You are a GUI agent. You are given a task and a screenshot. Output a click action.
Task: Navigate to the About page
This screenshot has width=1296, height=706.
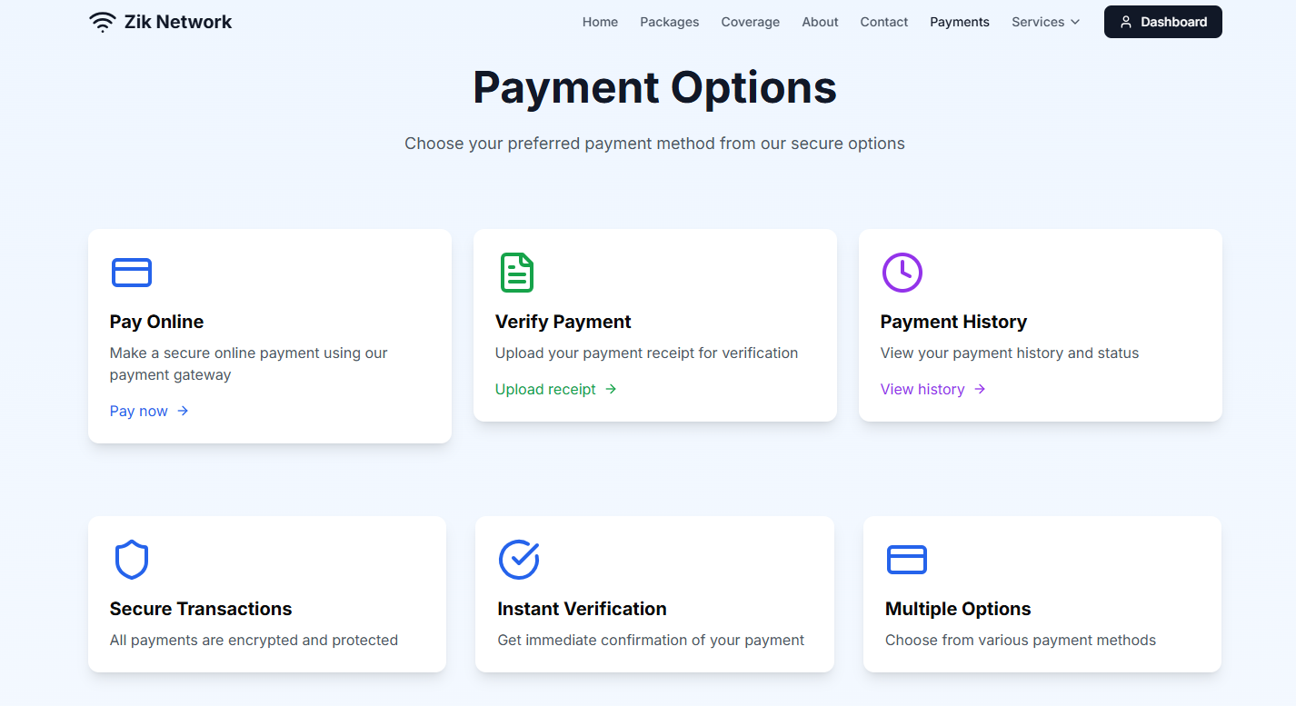point(820,21)
